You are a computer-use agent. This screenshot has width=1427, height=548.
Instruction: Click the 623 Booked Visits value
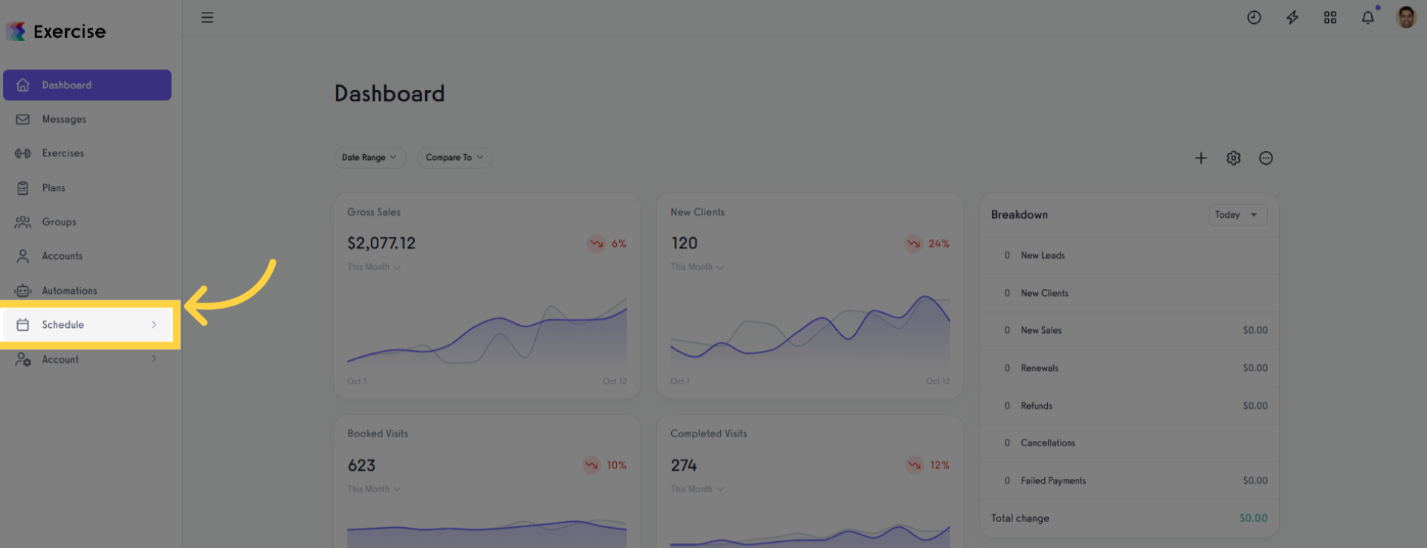(x=361, y=465)
